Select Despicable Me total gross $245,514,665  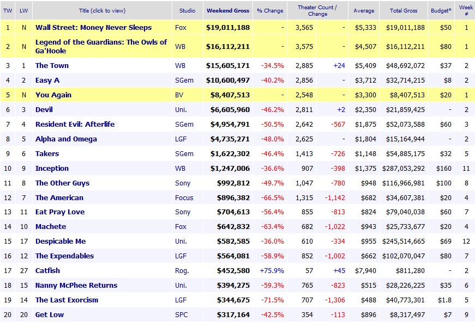click(x=404, y=242)
